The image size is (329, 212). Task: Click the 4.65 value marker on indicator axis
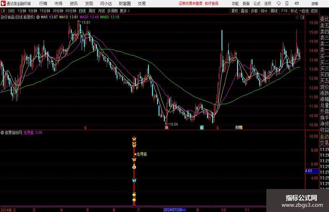(312, 171)
